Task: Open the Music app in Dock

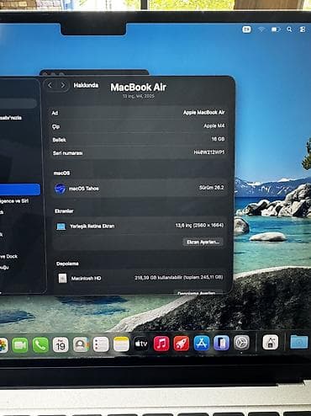Action: [x=161, y=344]
